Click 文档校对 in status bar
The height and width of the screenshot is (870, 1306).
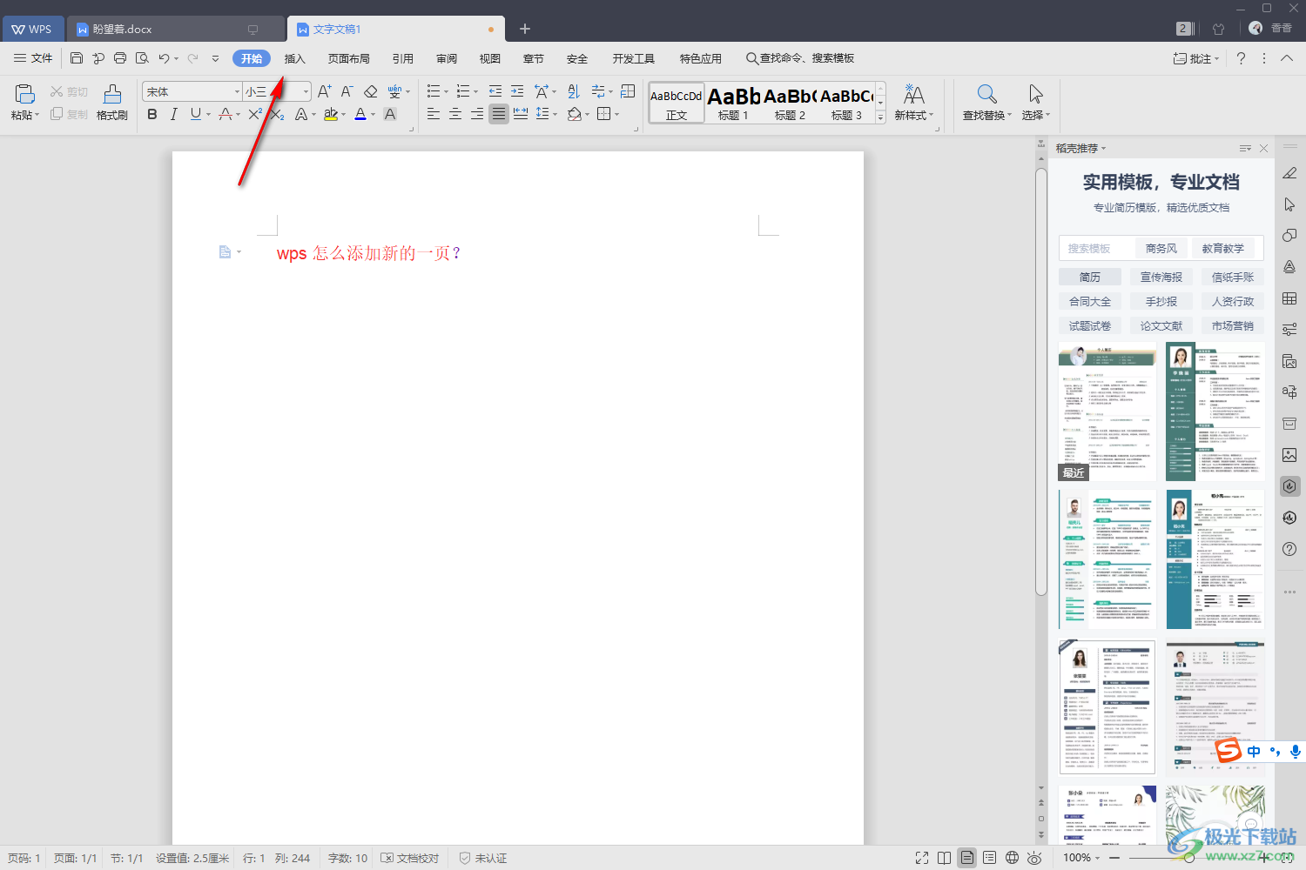(410, 858)
